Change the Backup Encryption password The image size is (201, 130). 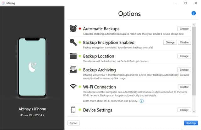click(170, 42)
